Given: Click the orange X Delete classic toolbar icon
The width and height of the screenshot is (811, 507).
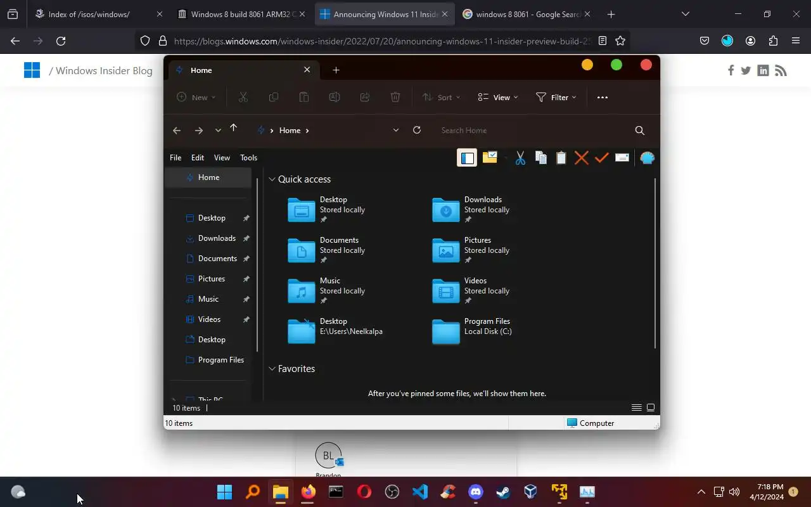Looking at the screenshot, I should tap(581, 158).
